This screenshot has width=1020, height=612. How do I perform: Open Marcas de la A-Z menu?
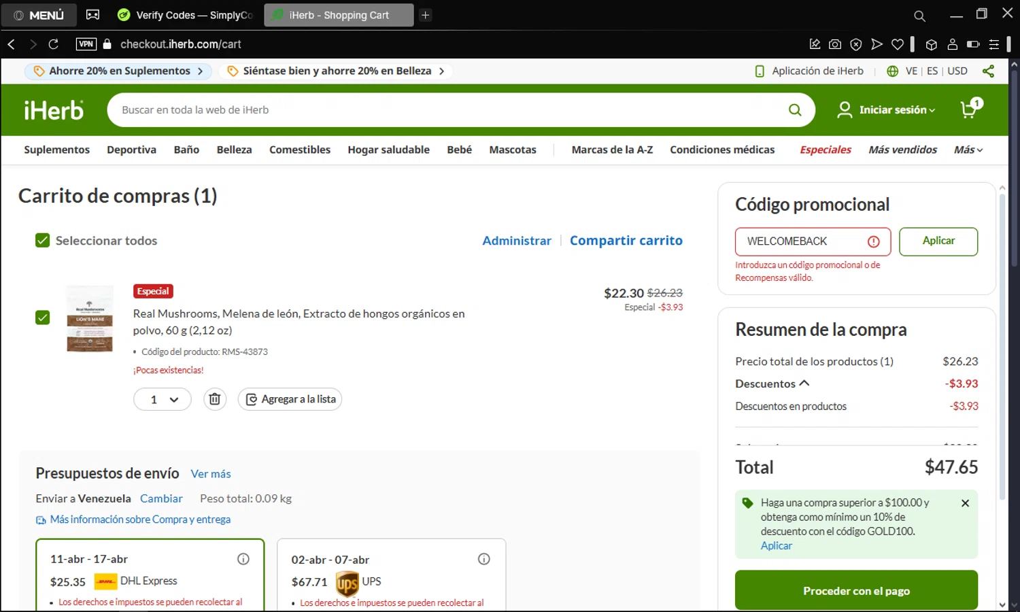[x=612, y=150]
